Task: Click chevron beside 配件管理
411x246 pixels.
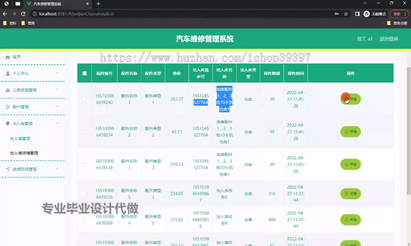Action: [57, 107]
